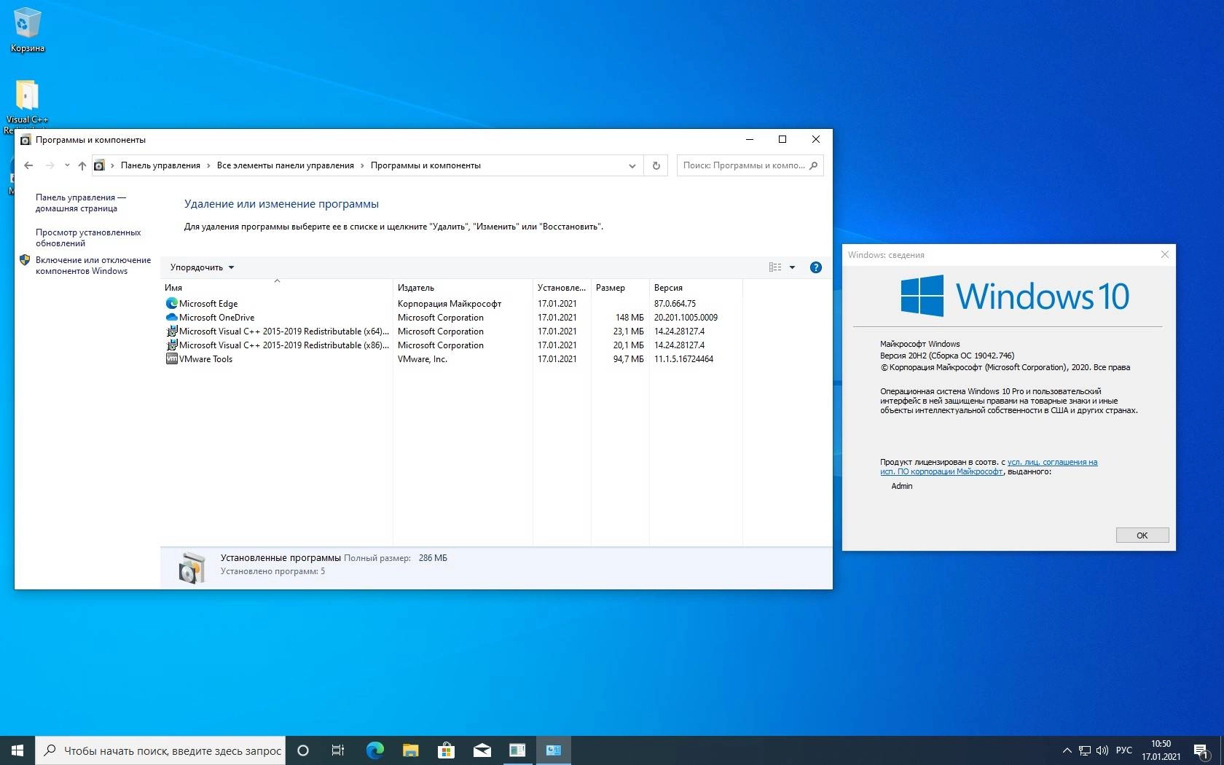Viewport: 1224px width, 765px height.
Task: Open the Mail app from the taskbar
Action: [x=482, y=750]
